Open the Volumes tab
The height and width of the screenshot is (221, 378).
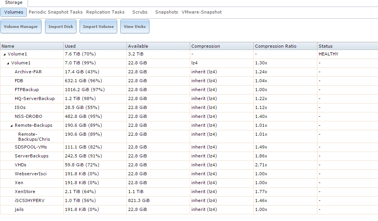click(14, 12)
